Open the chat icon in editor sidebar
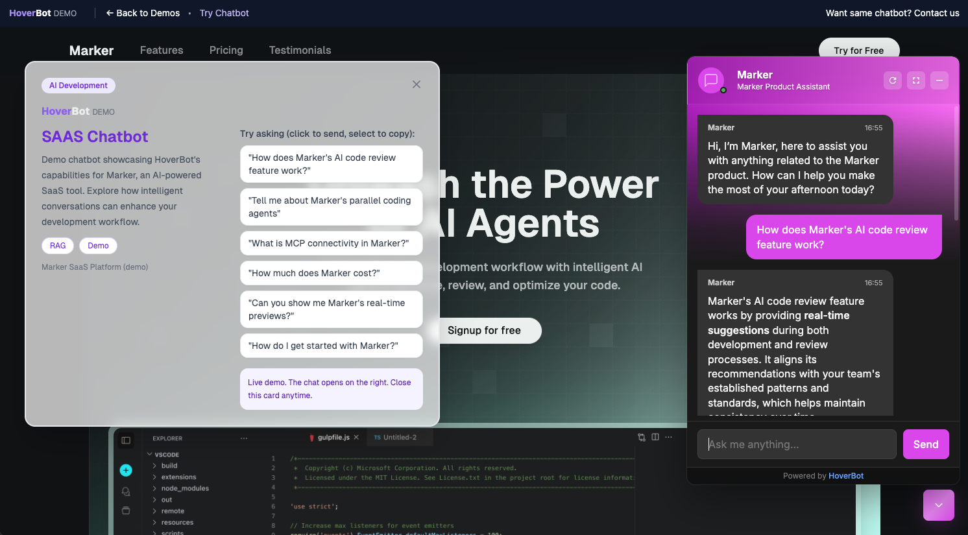The height and width of the screenshot is (535, 968). 126,492
